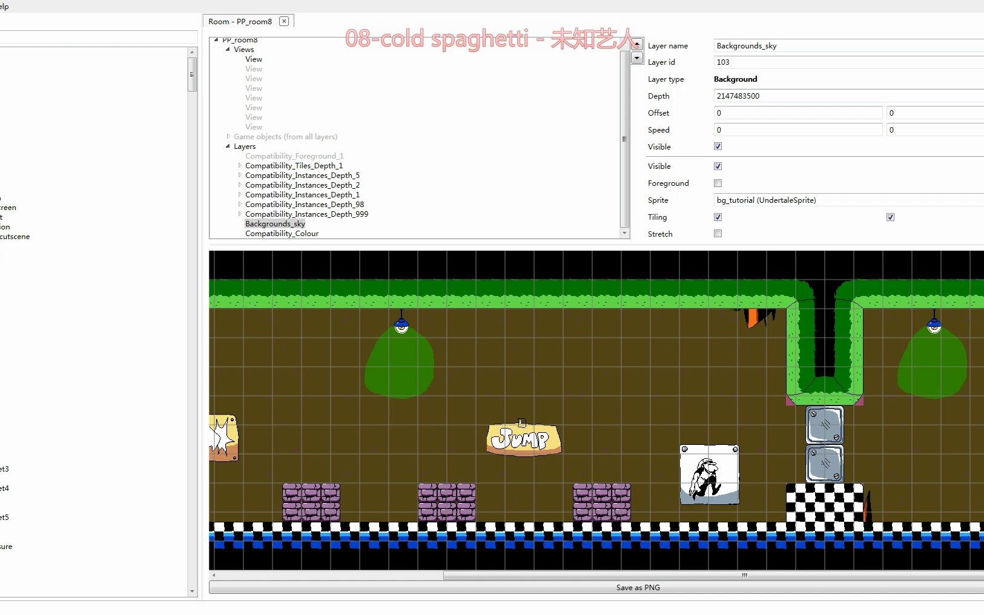Toggle the second Tiling checkbox
The image size is (984, 615).
click(x=890, y=217)
